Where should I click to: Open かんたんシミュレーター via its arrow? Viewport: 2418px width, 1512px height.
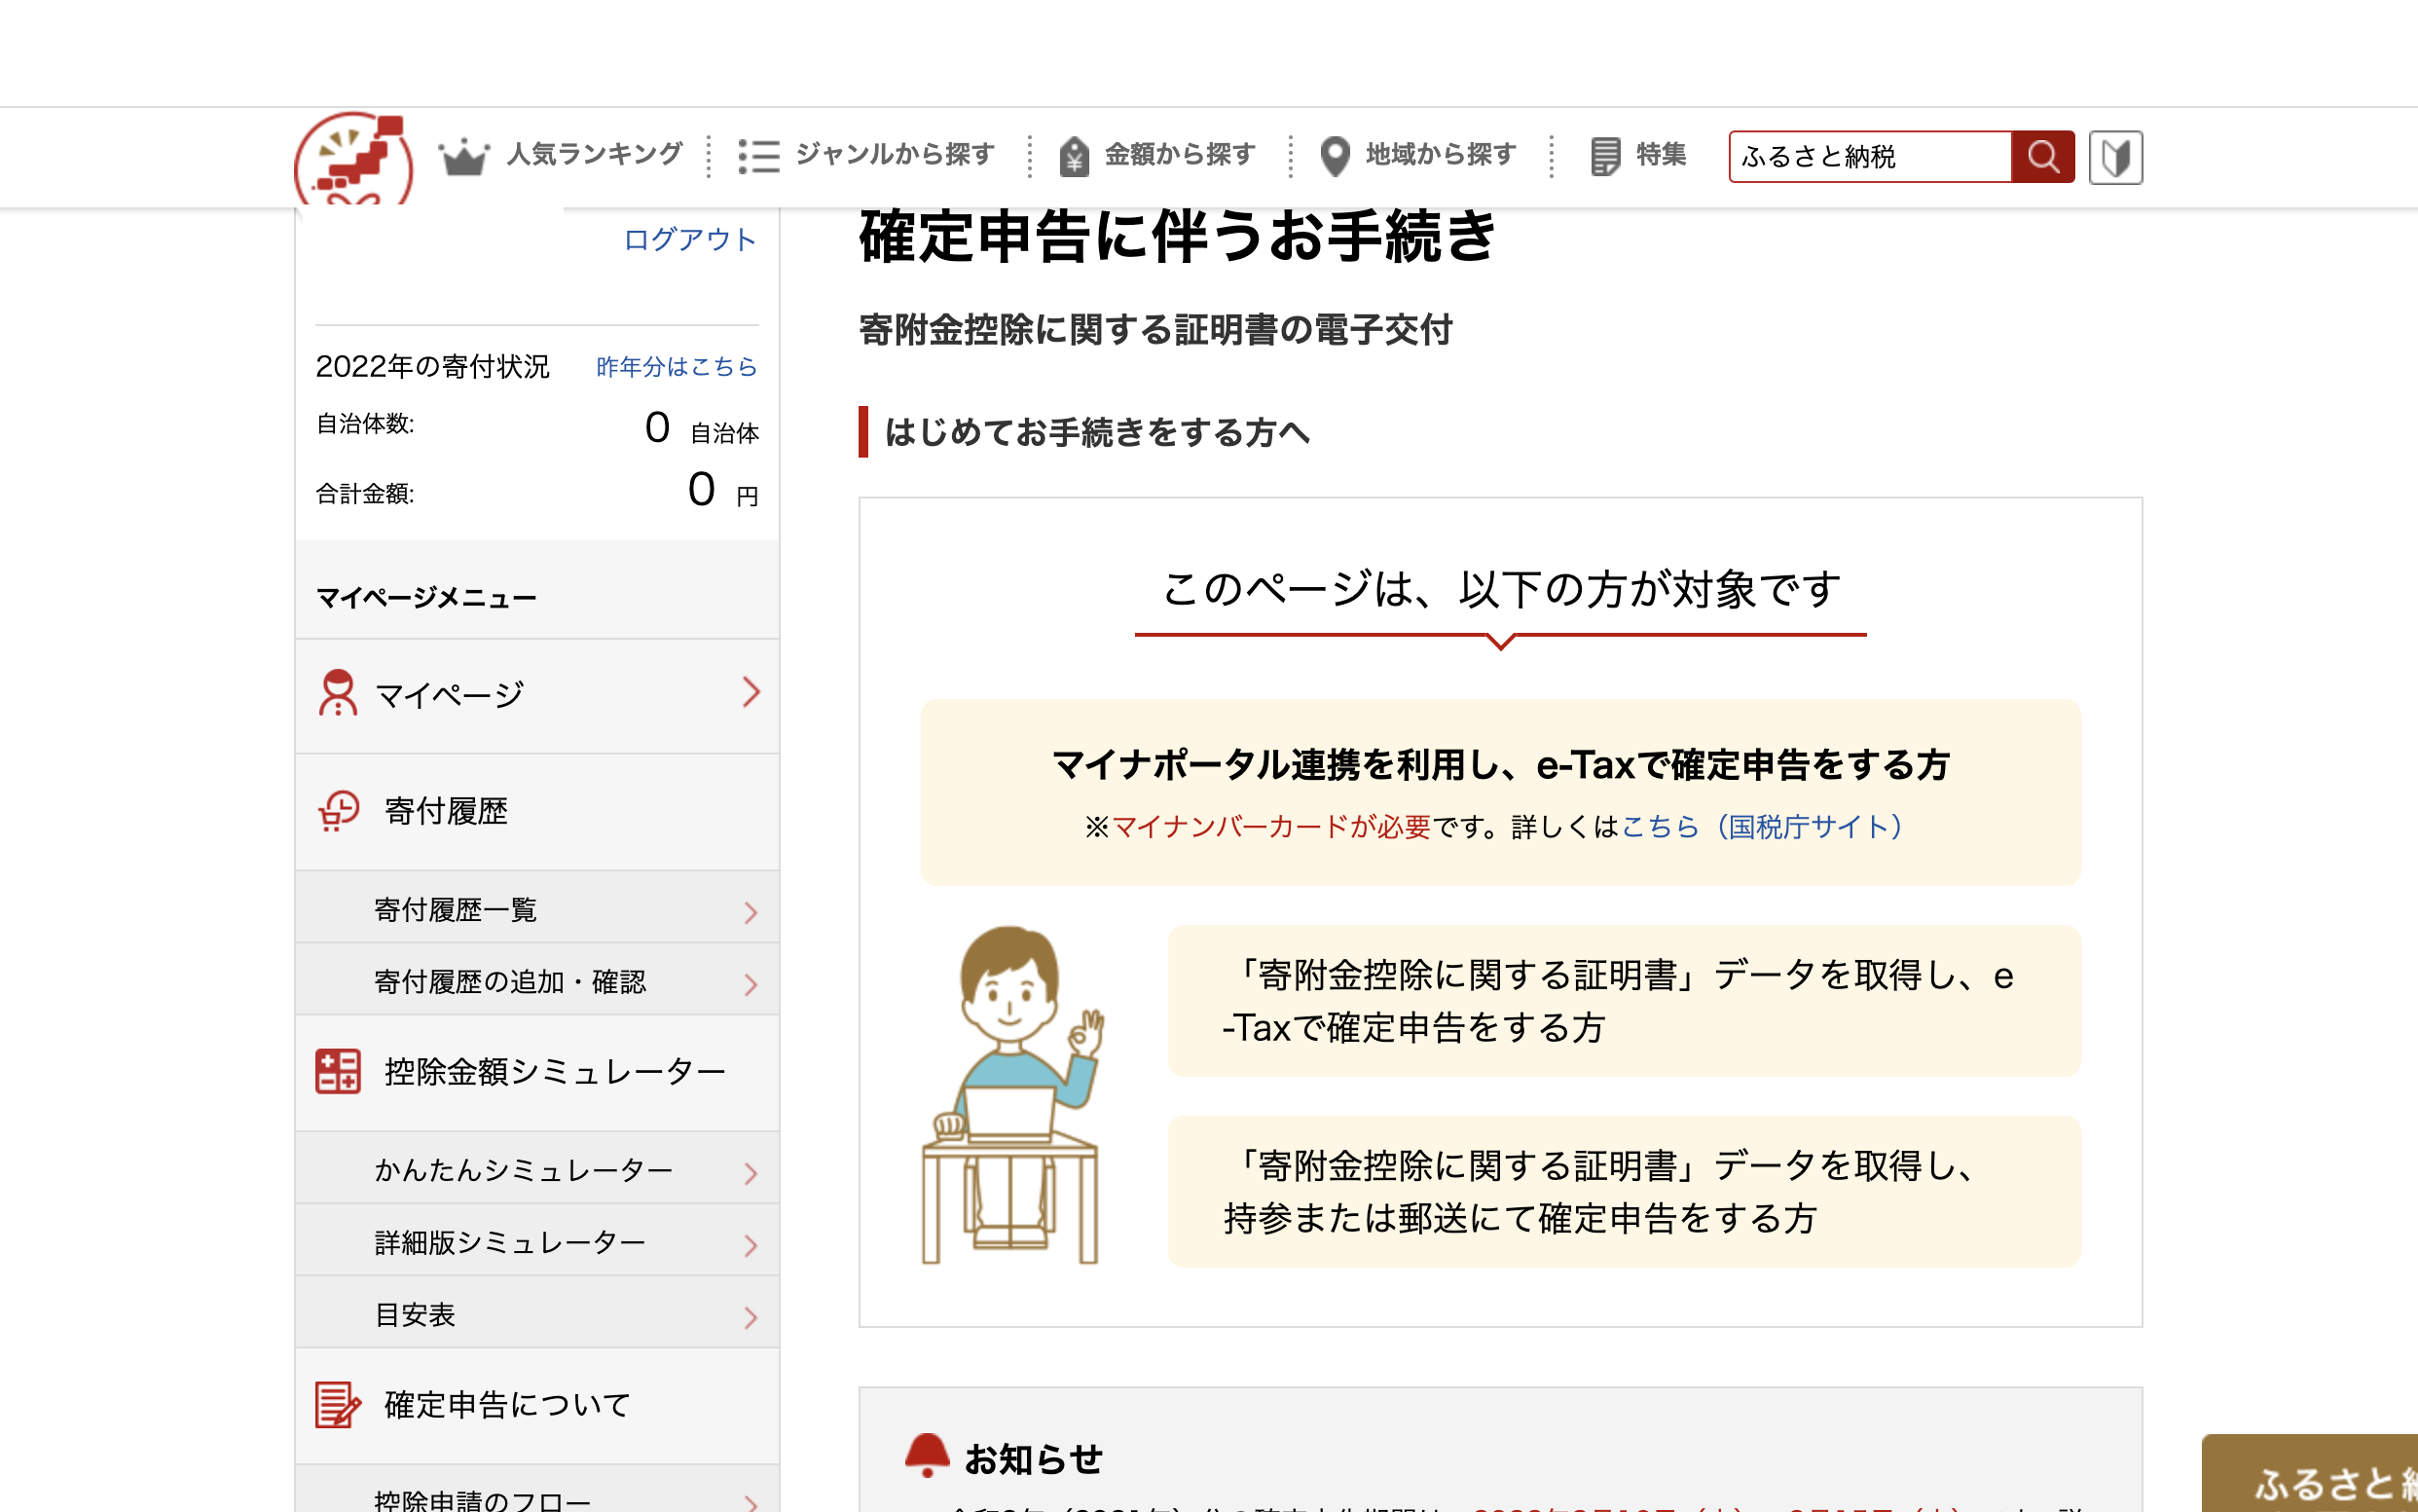pos(751,1172)
